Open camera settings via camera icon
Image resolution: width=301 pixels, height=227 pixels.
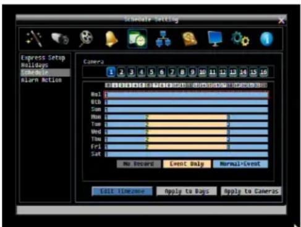(x=60, y=39)
